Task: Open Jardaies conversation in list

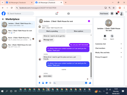Action: (x=18, y=25)
